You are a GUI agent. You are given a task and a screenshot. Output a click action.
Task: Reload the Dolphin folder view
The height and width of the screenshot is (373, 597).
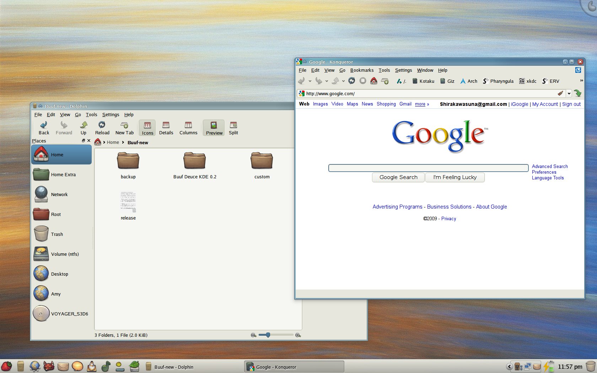102,128
